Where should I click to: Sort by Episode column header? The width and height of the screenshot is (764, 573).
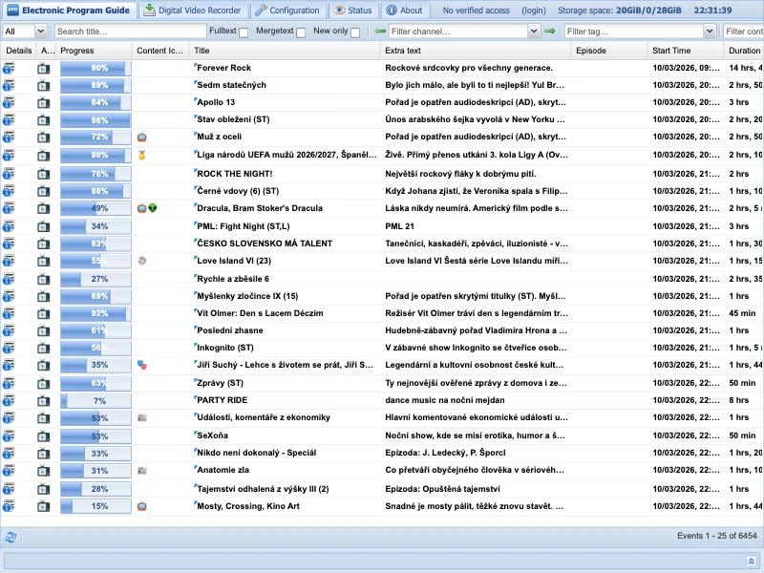tap(609, 51)
